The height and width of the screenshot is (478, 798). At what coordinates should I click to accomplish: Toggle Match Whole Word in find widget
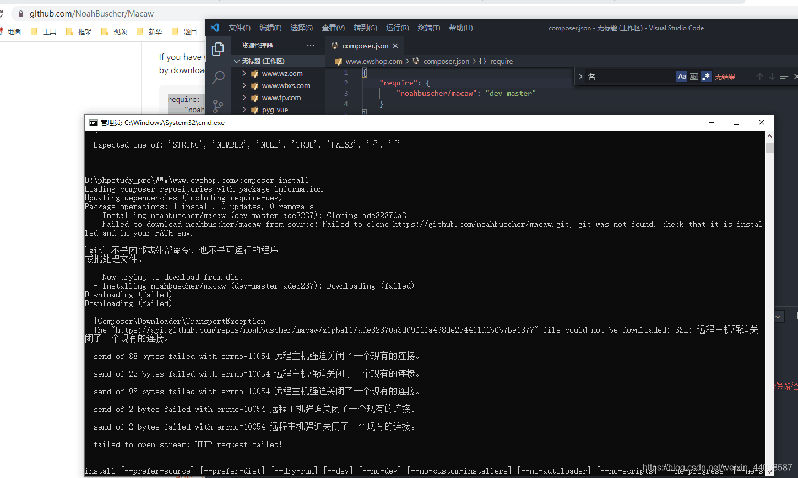694,77
